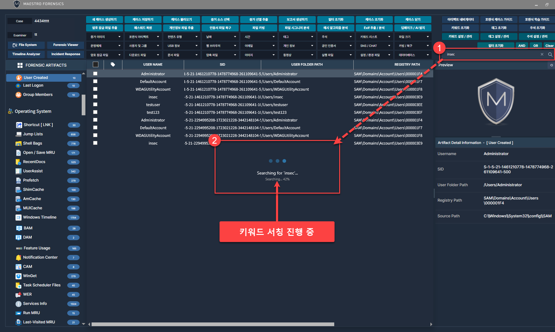Select the Windows Timeline artifact icon
Screen dimensions: 555x332
click(18, 217)
